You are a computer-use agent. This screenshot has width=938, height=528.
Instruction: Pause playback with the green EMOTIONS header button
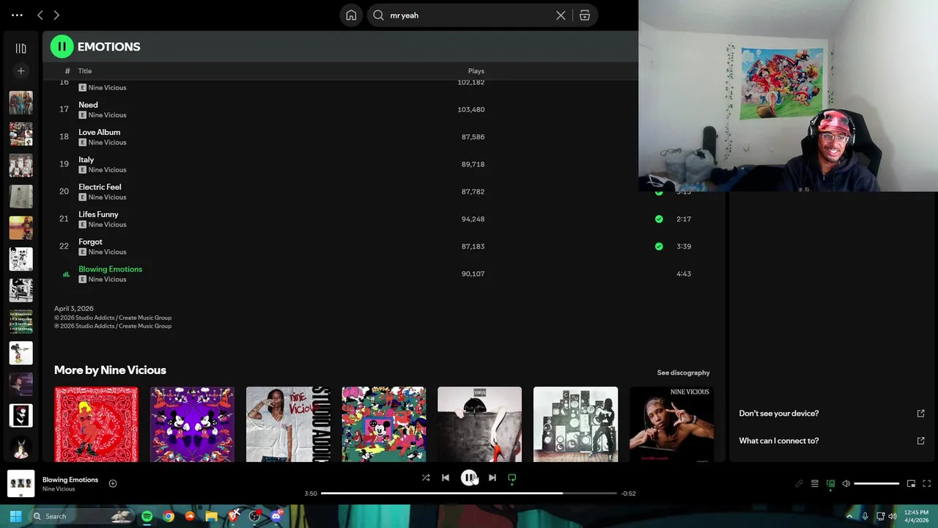tap(62, 47)
